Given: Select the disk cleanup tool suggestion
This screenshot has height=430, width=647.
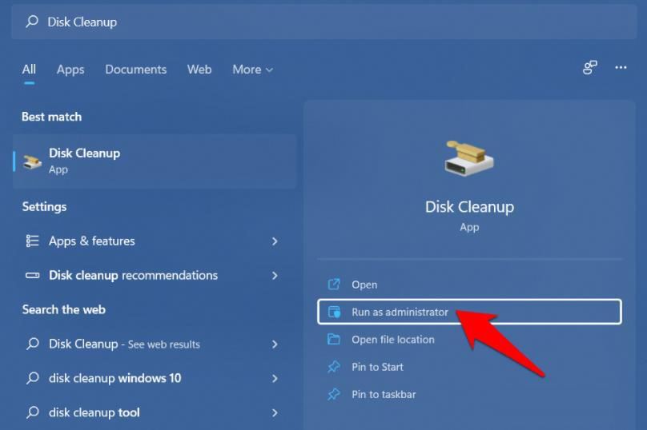Looking at the screenshot, I should click(x=155, y=412).
